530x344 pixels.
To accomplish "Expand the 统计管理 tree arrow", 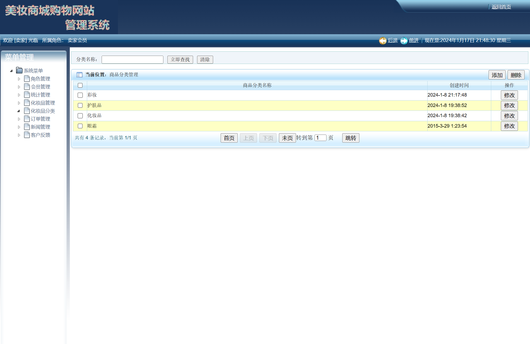I will point(19,95).
